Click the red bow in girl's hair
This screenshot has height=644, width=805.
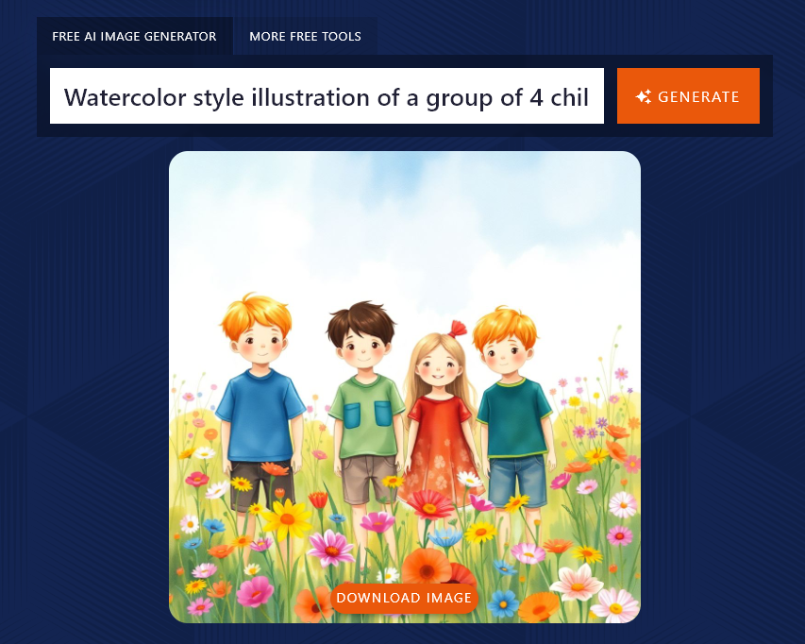(459, 329)
